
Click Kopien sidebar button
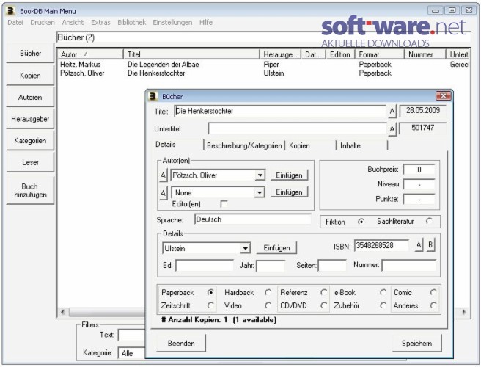[x=30, y=76]
